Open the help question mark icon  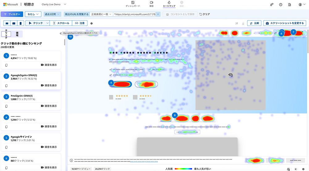click(281, 5)
